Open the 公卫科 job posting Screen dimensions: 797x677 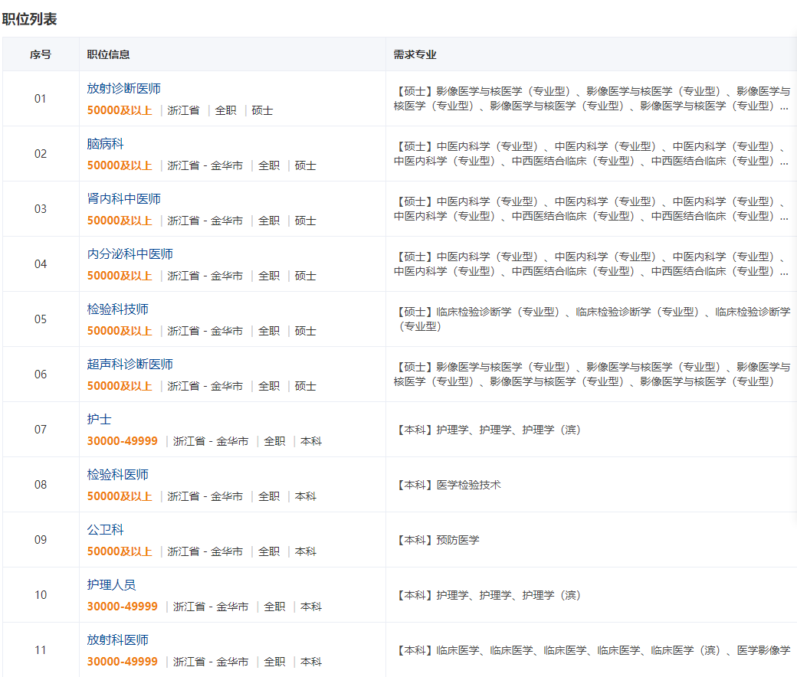pyautogui.click(x=105, y=530)
